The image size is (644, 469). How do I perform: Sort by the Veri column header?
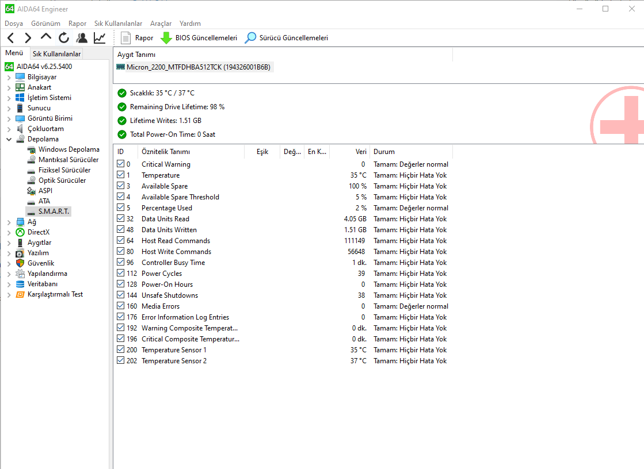point(349,152)
